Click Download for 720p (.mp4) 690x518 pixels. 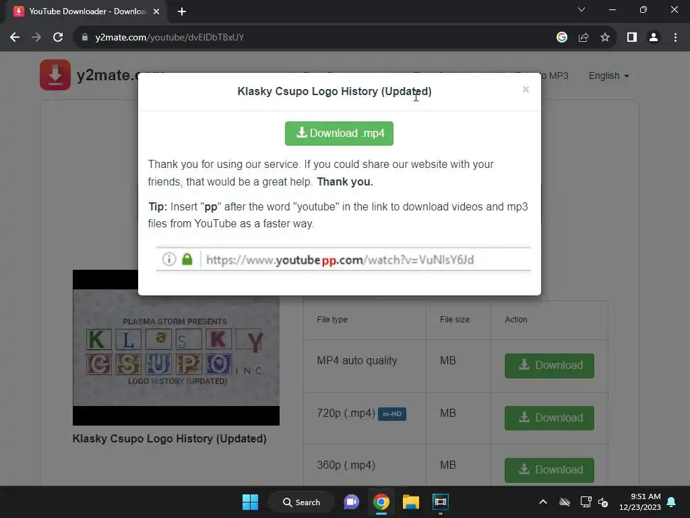pos(549,418)
